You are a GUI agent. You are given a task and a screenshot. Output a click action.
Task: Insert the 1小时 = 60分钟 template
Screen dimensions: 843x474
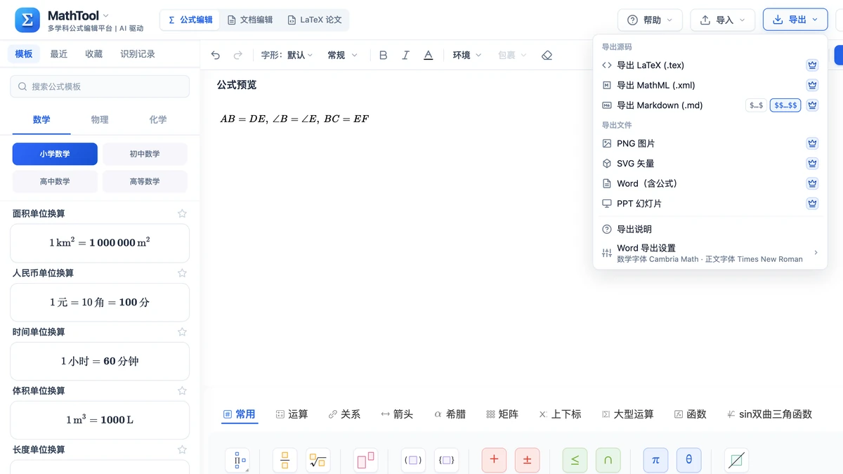(x=100, y=362)
